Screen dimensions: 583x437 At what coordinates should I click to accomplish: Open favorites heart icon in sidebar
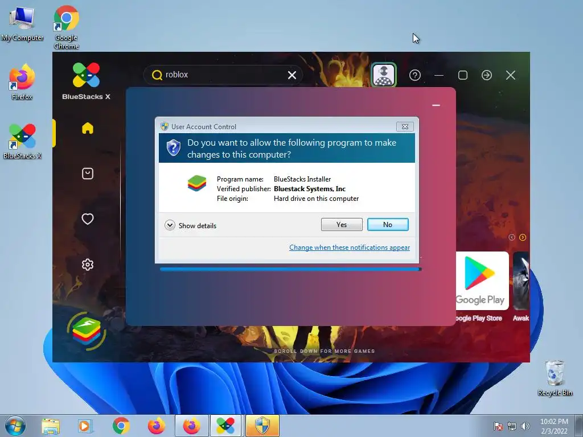[87, 219]
